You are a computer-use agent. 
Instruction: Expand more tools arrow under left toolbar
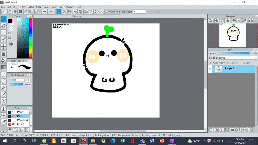coord(3,131)
